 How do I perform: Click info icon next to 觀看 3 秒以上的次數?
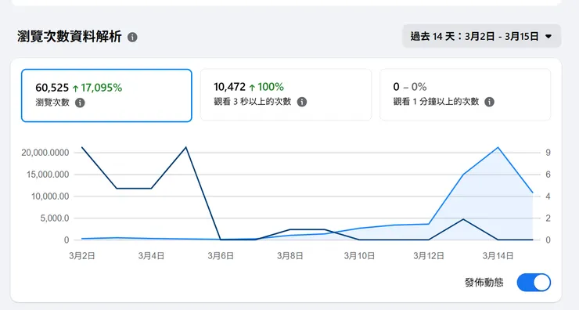[302, 102]
